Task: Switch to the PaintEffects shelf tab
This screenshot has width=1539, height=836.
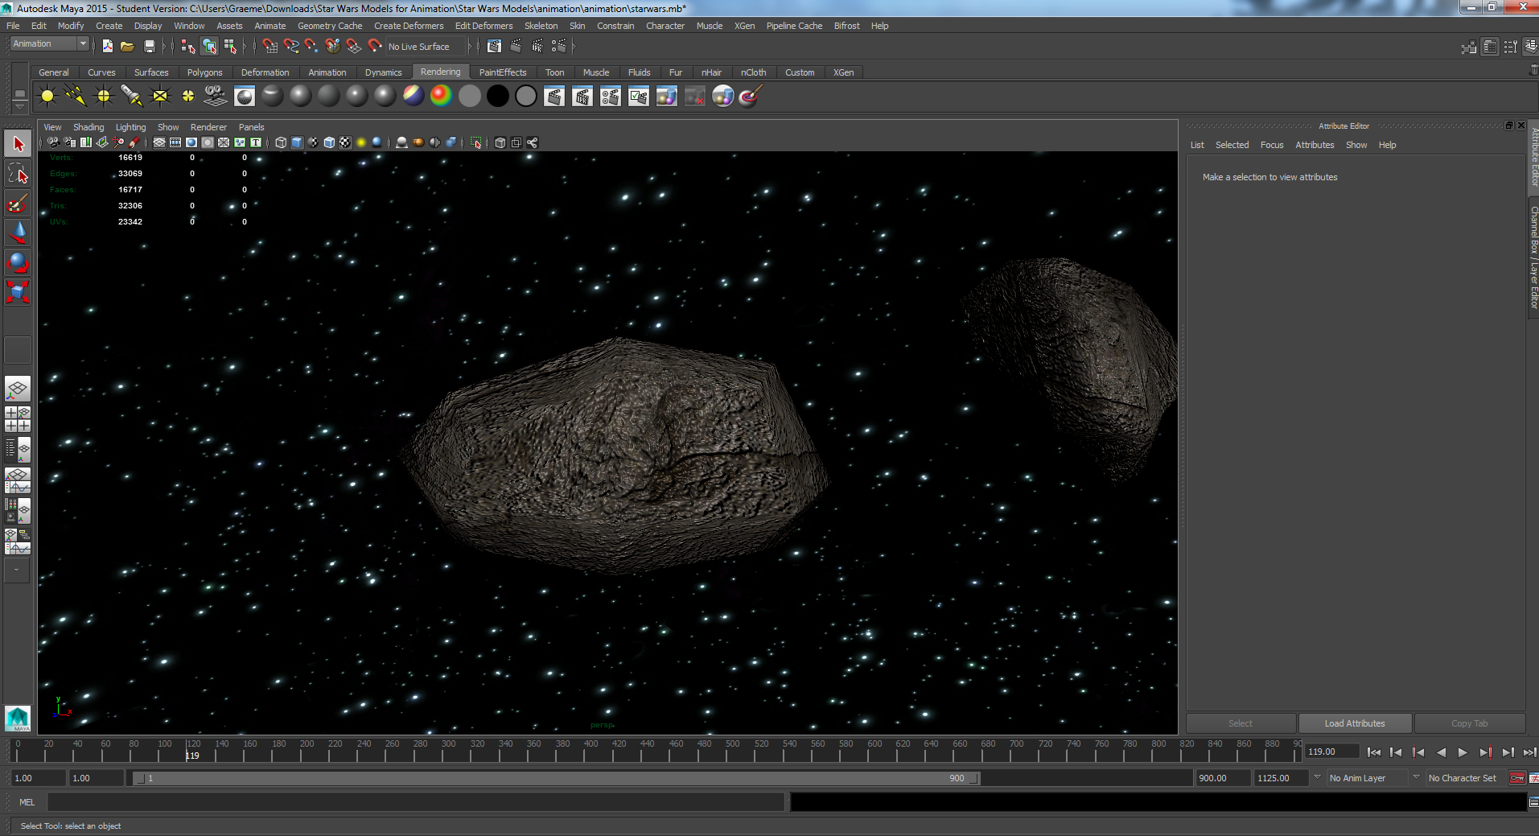Action: (x=503, y=72)
